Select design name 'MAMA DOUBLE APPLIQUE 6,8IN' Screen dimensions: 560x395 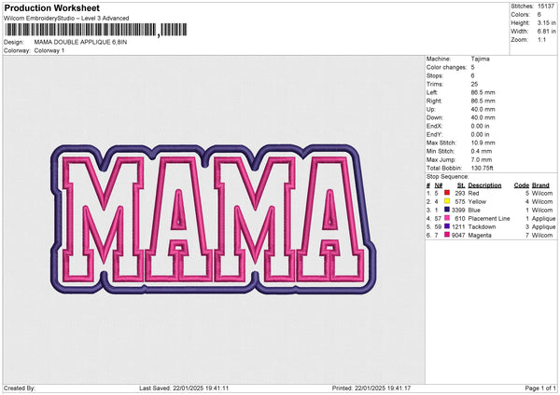[80, 42]
